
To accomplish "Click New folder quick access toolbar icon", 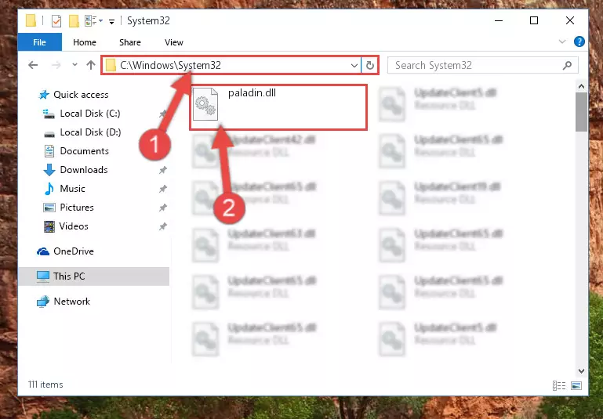I will (74, 20).
